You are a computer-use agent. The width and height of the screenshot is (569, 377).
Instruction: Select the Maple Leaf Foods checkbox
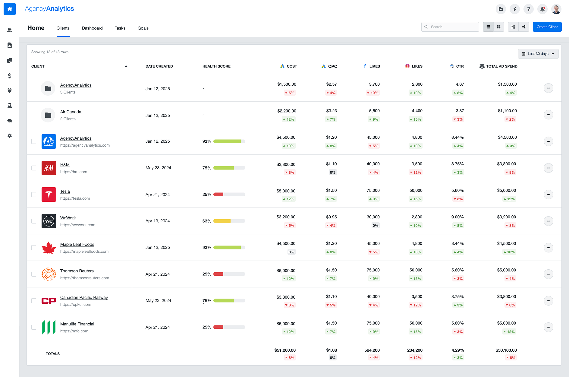pyautogui.click(x=34, y=248)
